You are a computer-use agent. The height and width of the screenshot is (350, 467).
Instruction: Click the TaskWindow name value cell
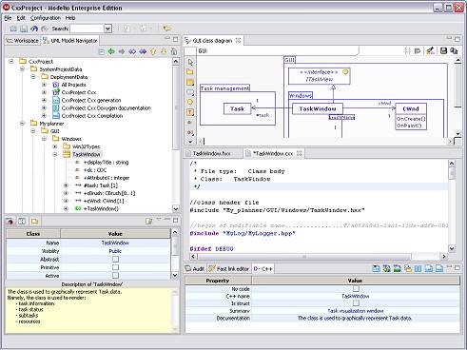(x=115, y=243)
